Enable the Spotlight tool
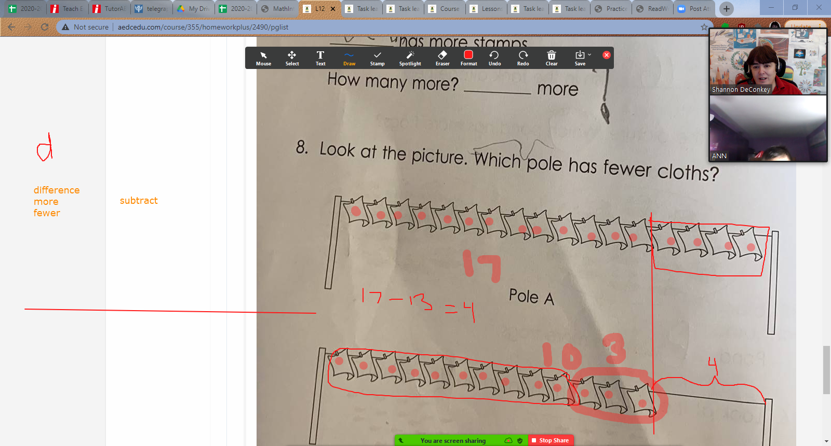831x446 pixels. (x=410, y=58)
